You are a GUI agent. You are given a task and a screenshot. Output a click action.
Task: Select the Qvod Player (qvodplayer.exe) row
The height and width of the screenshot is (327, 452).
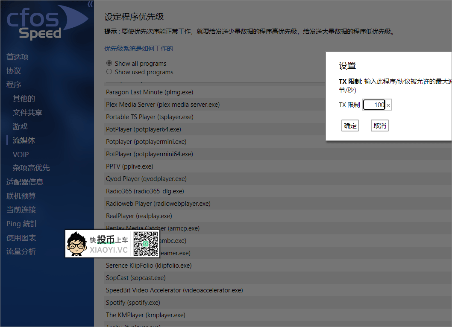click(278, 179)
